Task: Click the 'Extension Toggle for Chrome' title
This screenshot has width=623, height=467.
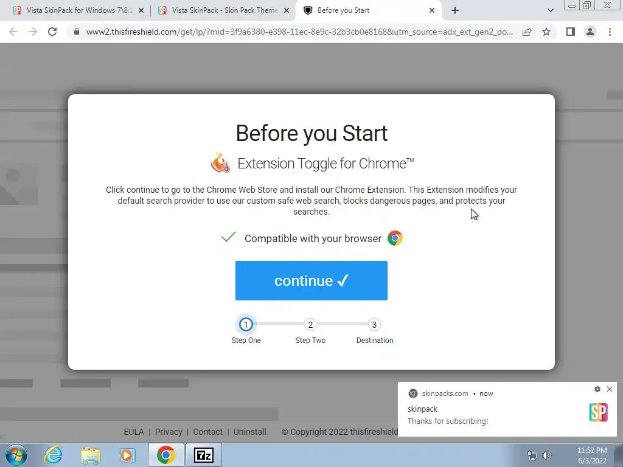Action: point(325,163)
